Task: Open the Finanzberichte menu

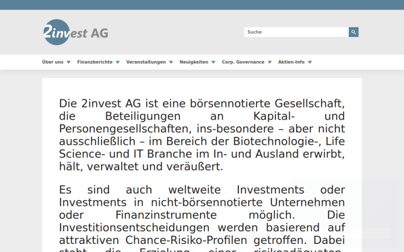Action: [95, 62]
